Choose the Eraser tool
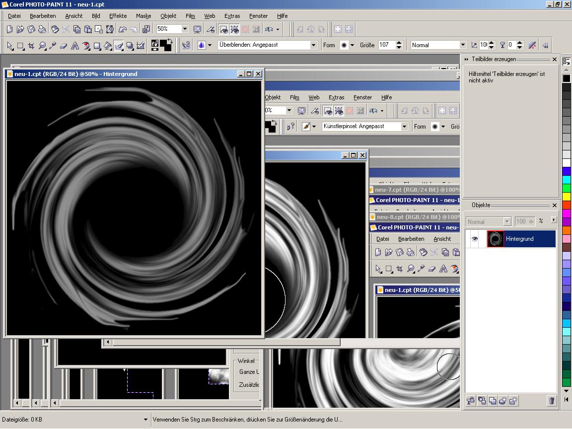 pyautogui.click(x=64, y=46)
